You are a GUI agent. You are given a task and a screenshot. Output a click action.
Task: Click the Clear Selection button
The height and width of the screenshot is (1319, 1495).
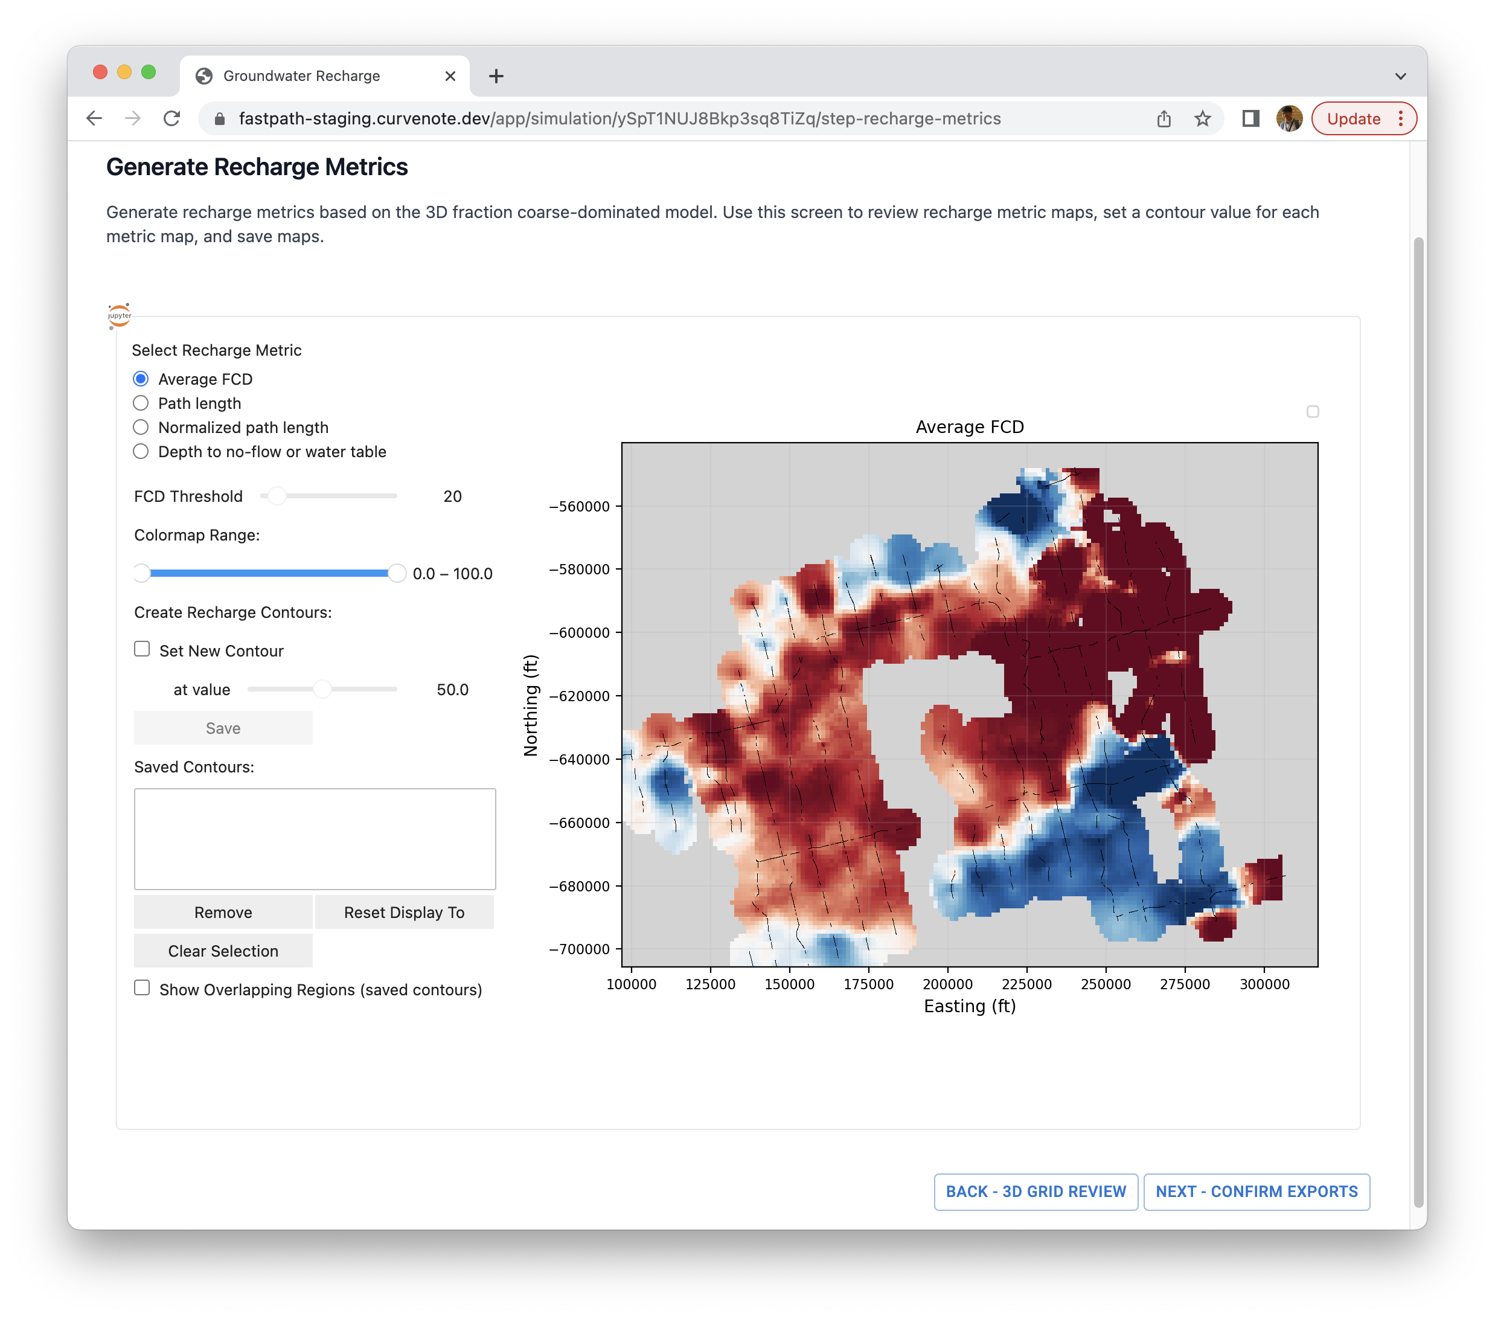[x=223, y=950]
